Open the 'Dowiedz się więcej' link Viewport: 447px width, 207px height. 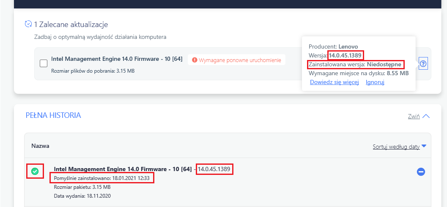click(x=334, y=82)
